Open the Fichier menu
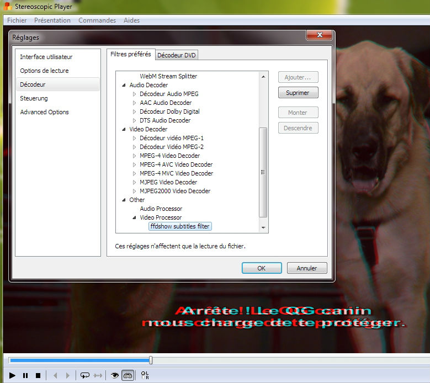The image size is (430, 383). (17, 20)
